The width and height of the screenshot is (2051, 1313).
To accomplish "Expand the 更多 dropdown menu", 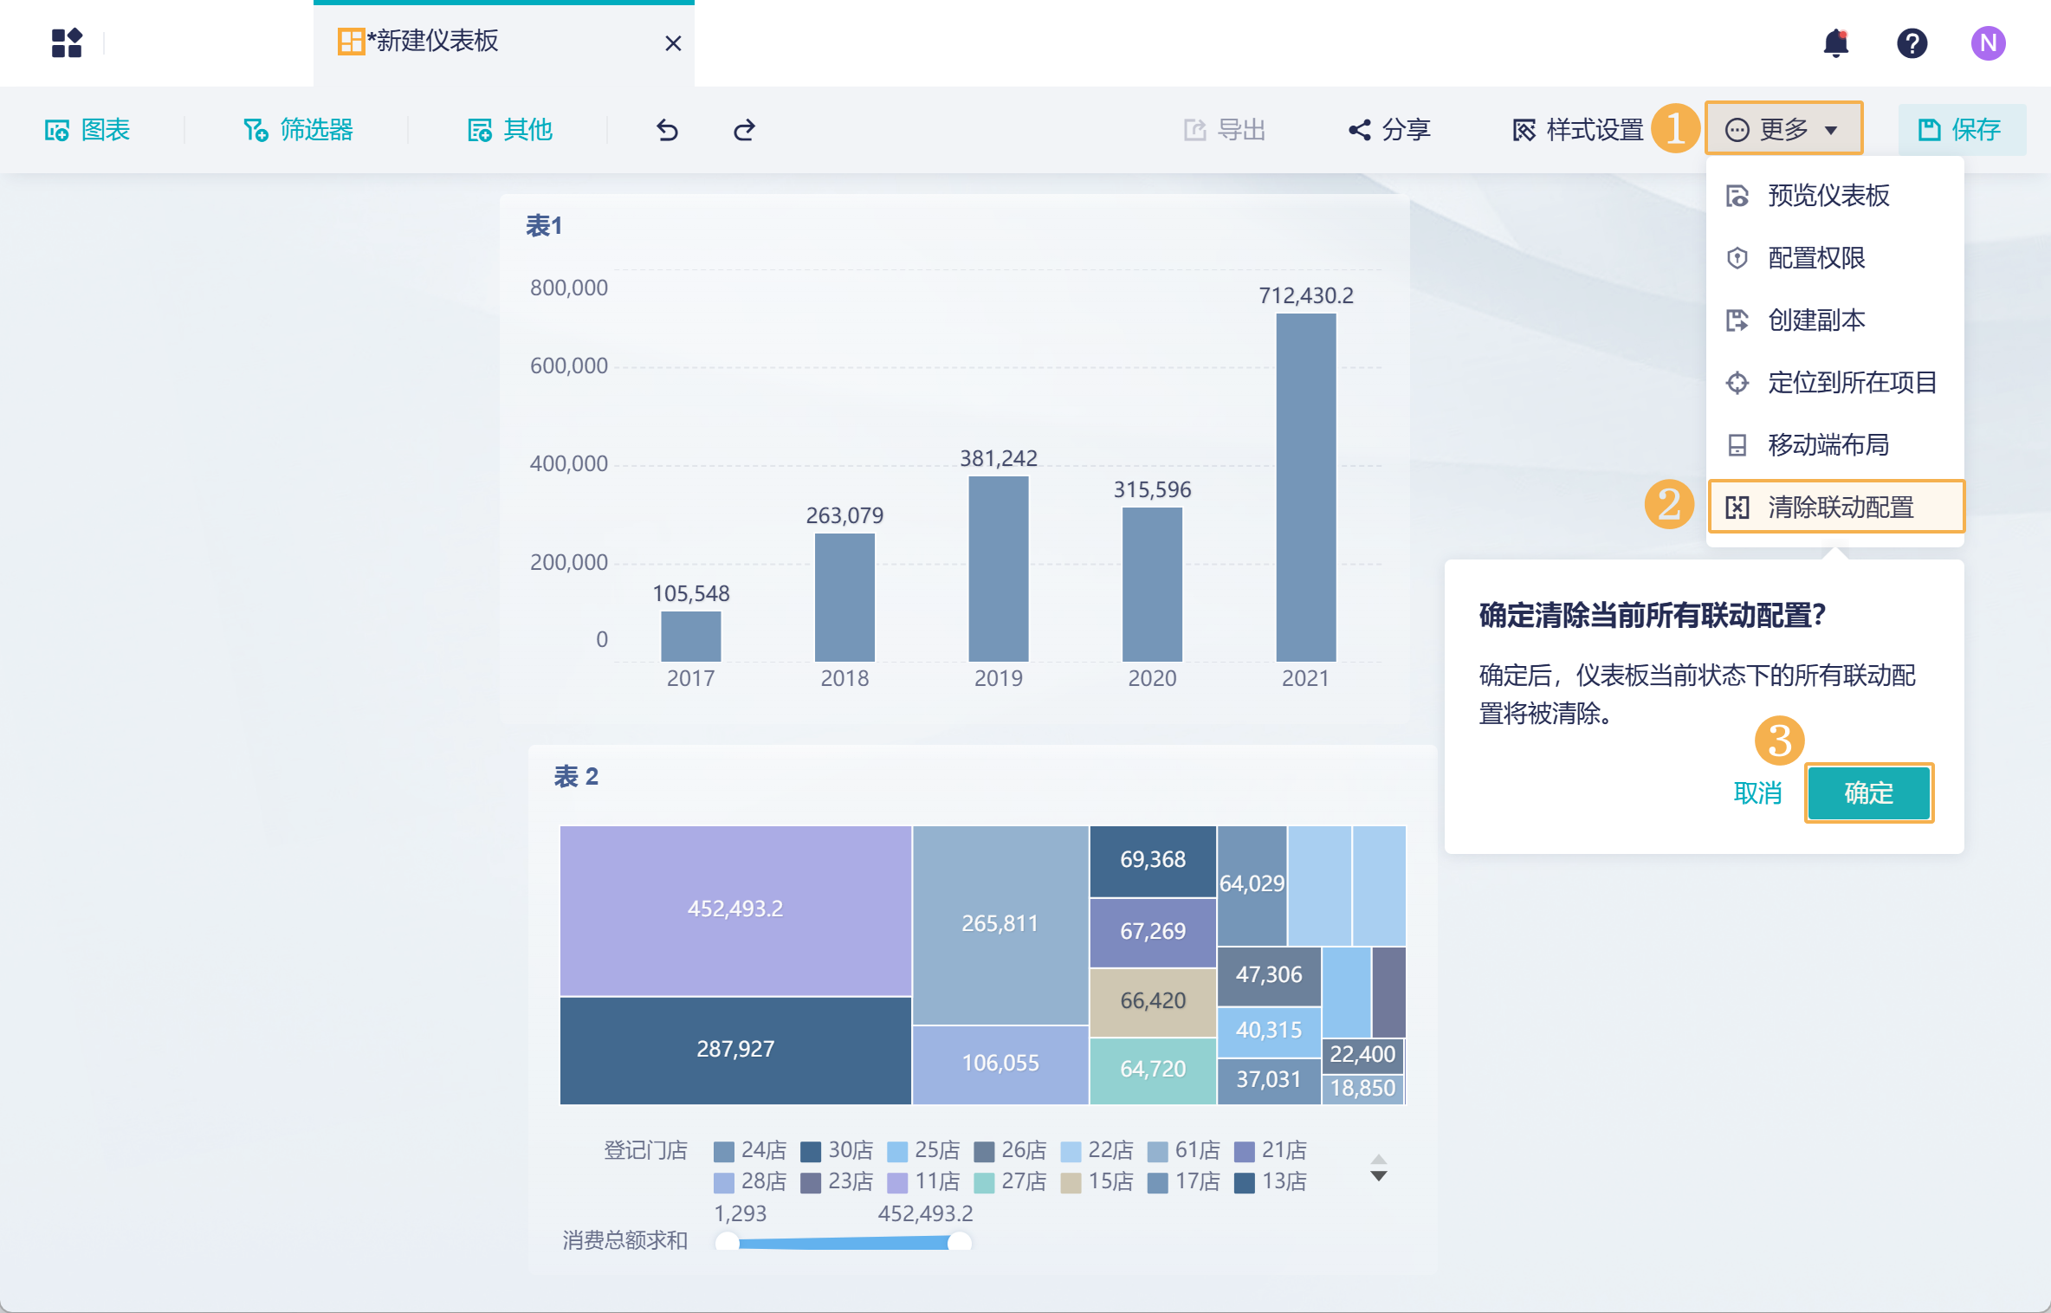I will 1783,130.
